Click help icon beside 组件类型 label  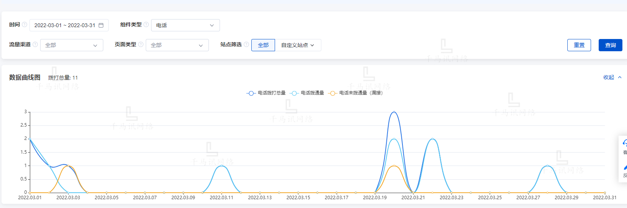[146, 24]
